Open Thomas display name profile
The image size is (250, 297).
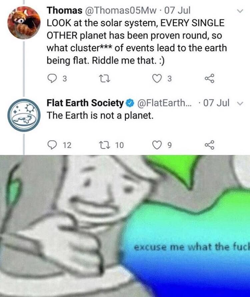pos(65,10)
